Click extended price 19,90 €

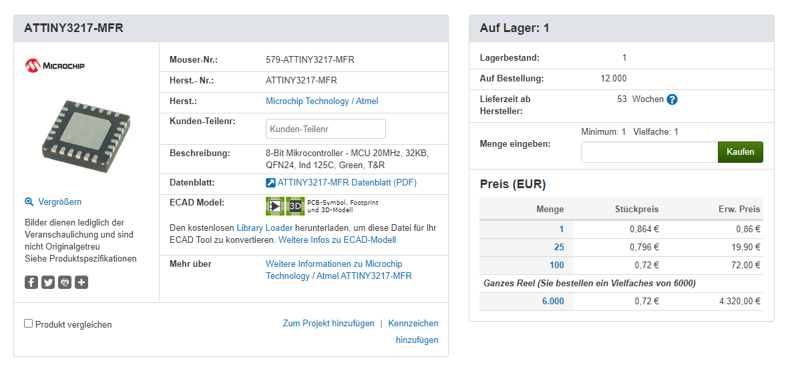click(746, 248)
